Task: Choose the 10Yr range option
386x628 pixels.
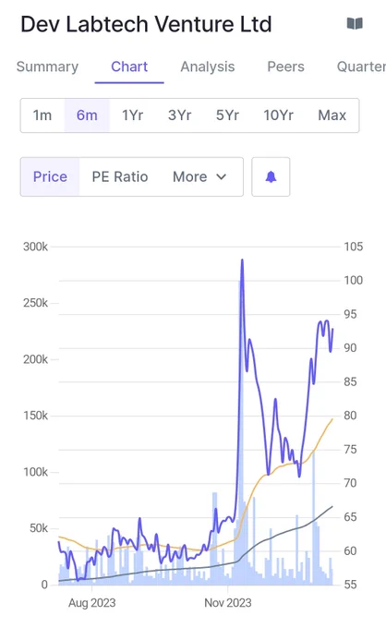Action: [x=278, y=115]
